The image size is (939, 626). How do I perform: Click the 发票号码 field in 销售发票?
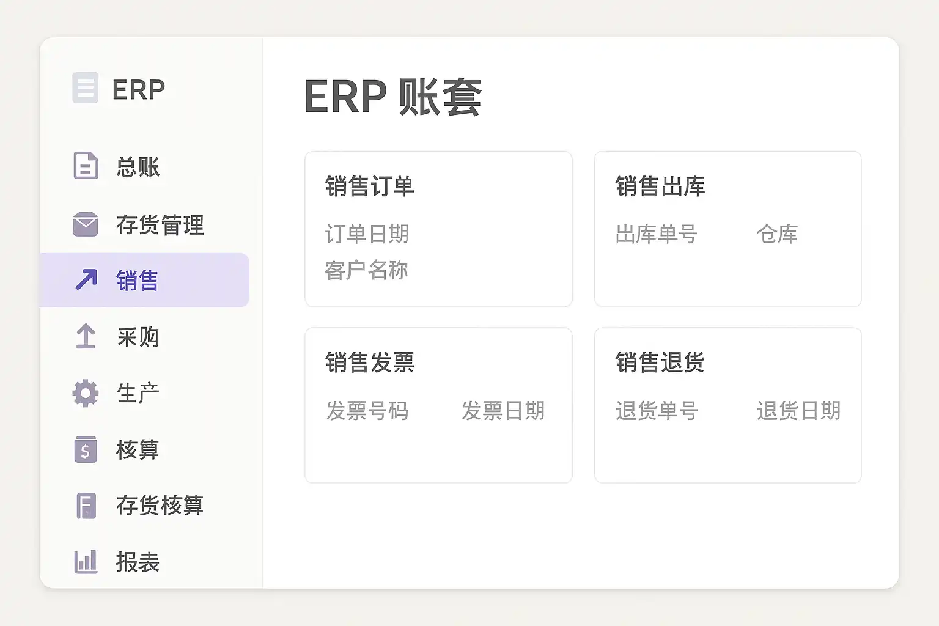pyautogui.click(x=367, y=411)
